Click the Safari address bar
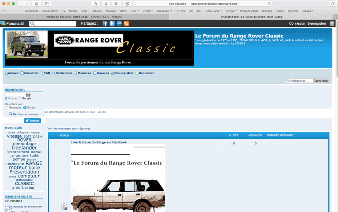 [x=203, y=4]
